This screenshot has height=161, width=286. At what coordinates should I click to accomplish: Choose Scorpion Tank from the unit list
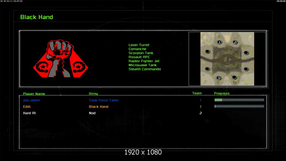(x=141, y=53)
